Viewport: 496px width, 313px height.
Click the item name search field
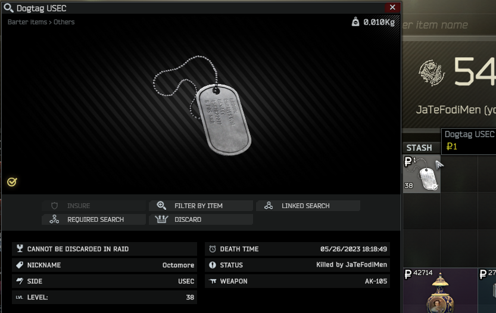(x=449, y=24)
